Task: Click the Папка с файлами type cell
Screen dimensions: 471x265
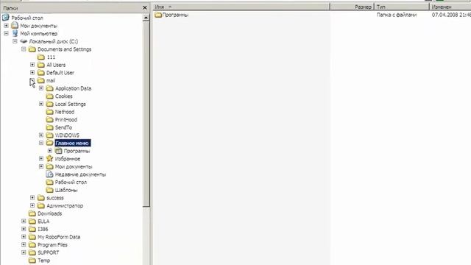Action: click(x=397, y=15)
